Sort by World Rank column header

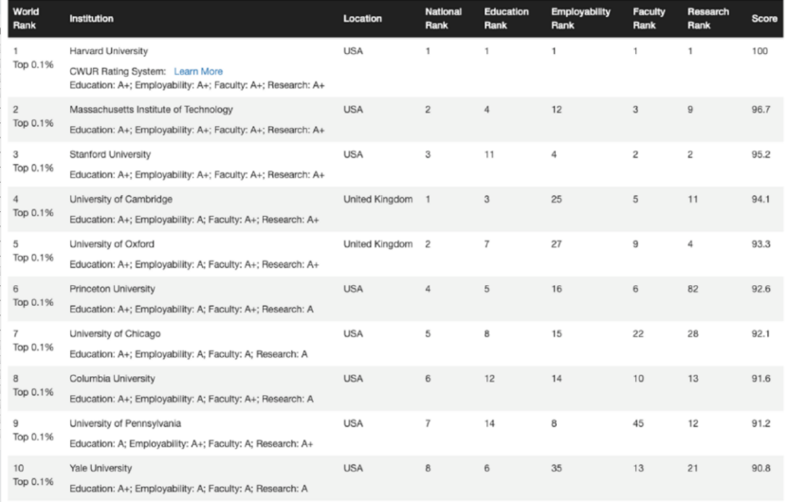26,19
